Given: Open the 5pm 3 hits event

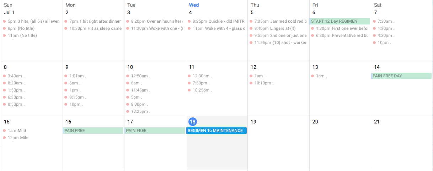Looking at the screenshot, I should (x=31, y=21).
